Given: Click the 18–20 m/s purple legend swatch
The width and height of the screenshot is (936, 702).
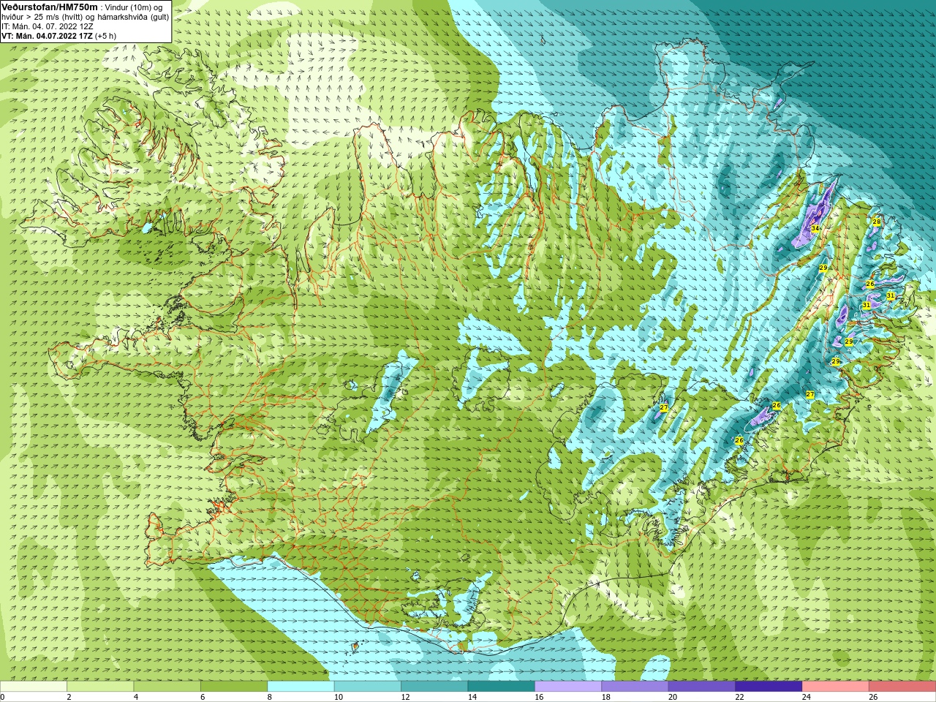Looking at the screenshot, I should pyautogui.click(x=635, y=686).
